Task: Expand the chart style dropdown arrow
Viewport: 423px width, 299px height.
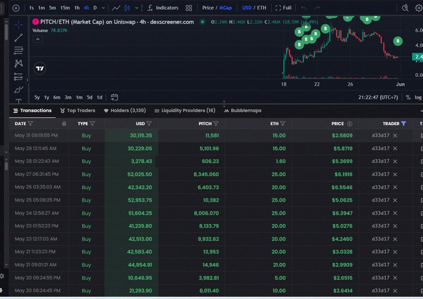Action: click(x=136, y=8)
